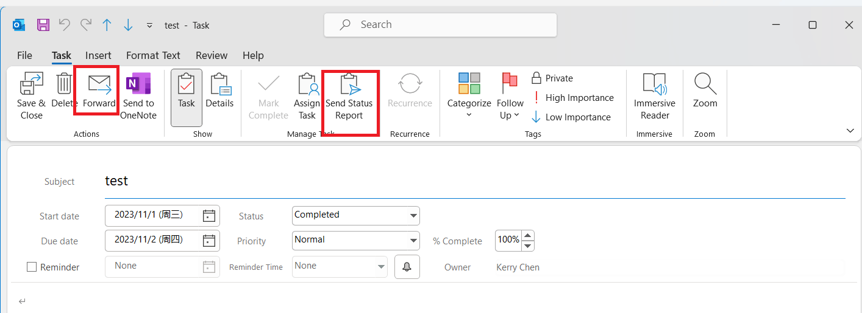
Task: Send task to OneNote
Action: click(x=138, y=97)
